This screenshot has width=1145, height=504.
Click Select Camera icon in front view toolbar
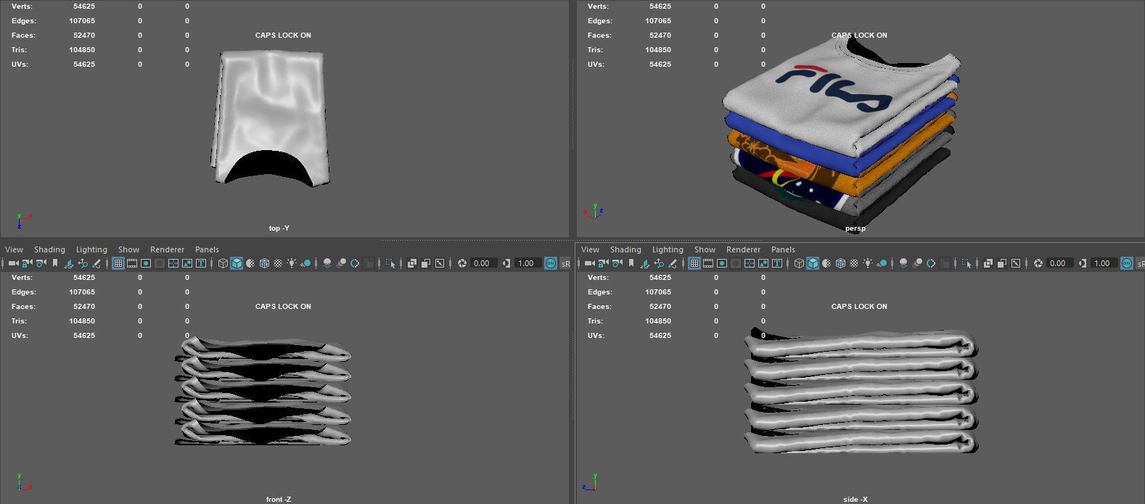(13, 263)
